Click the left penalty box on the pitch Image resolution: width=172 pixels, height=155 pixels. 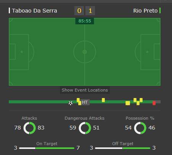(19, 52)
